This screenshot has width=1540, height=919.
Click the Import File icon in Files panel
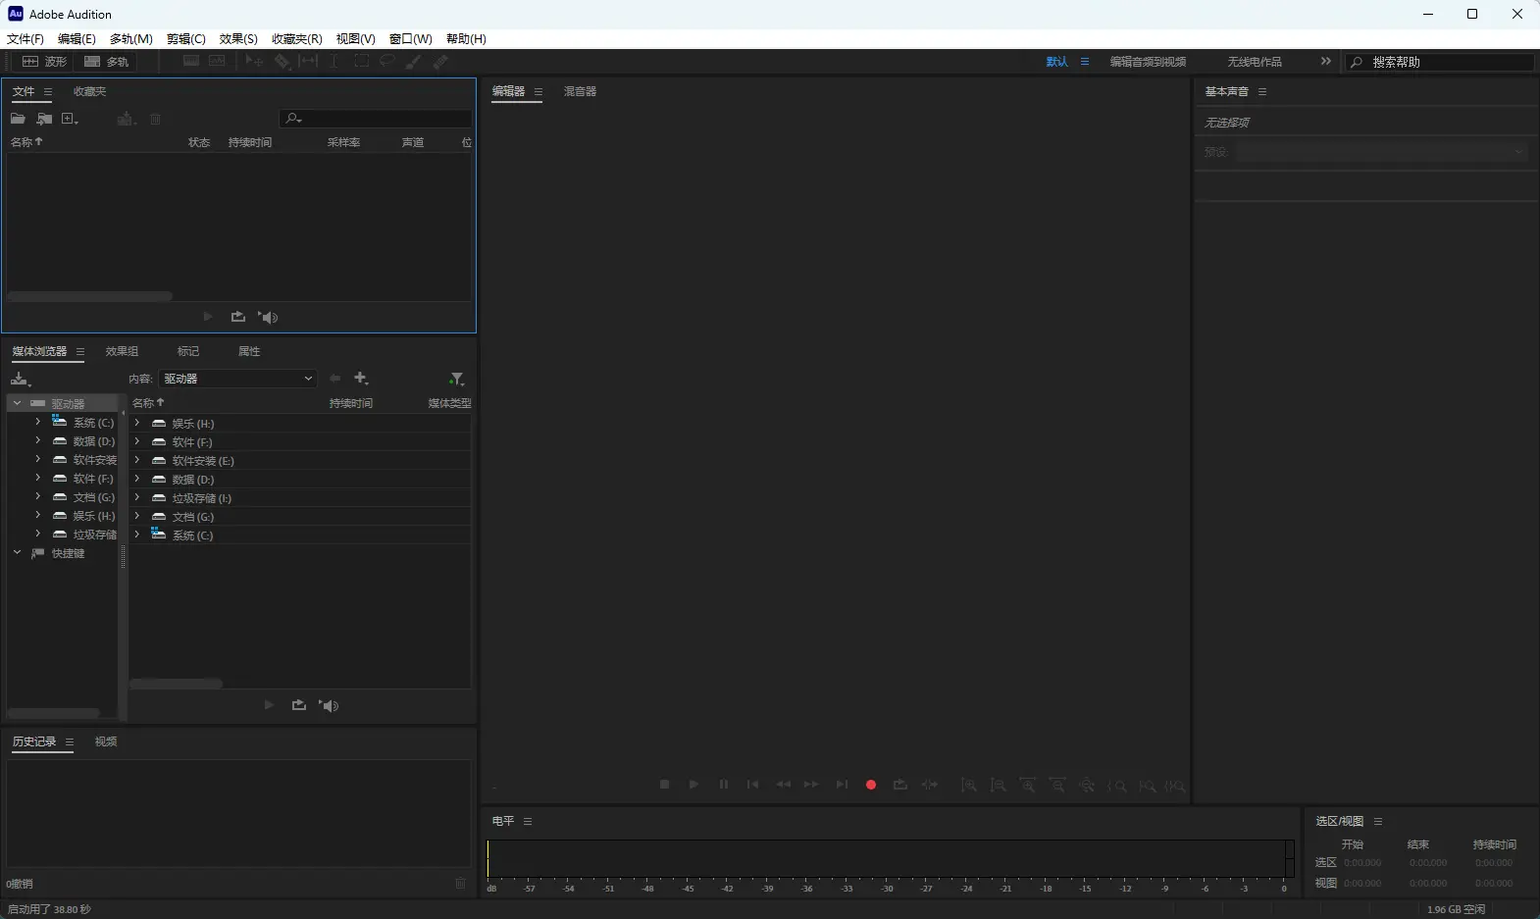tap(44, 119)
